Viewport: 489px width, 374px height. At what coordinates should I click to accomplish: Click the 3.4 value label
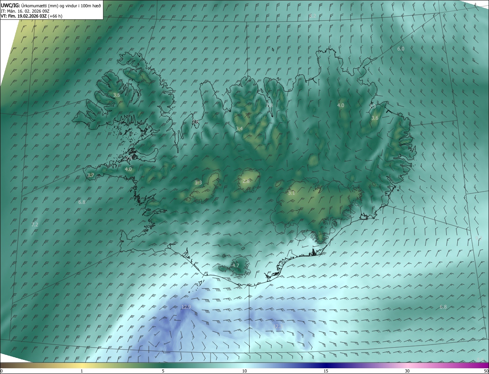[239, 129]
